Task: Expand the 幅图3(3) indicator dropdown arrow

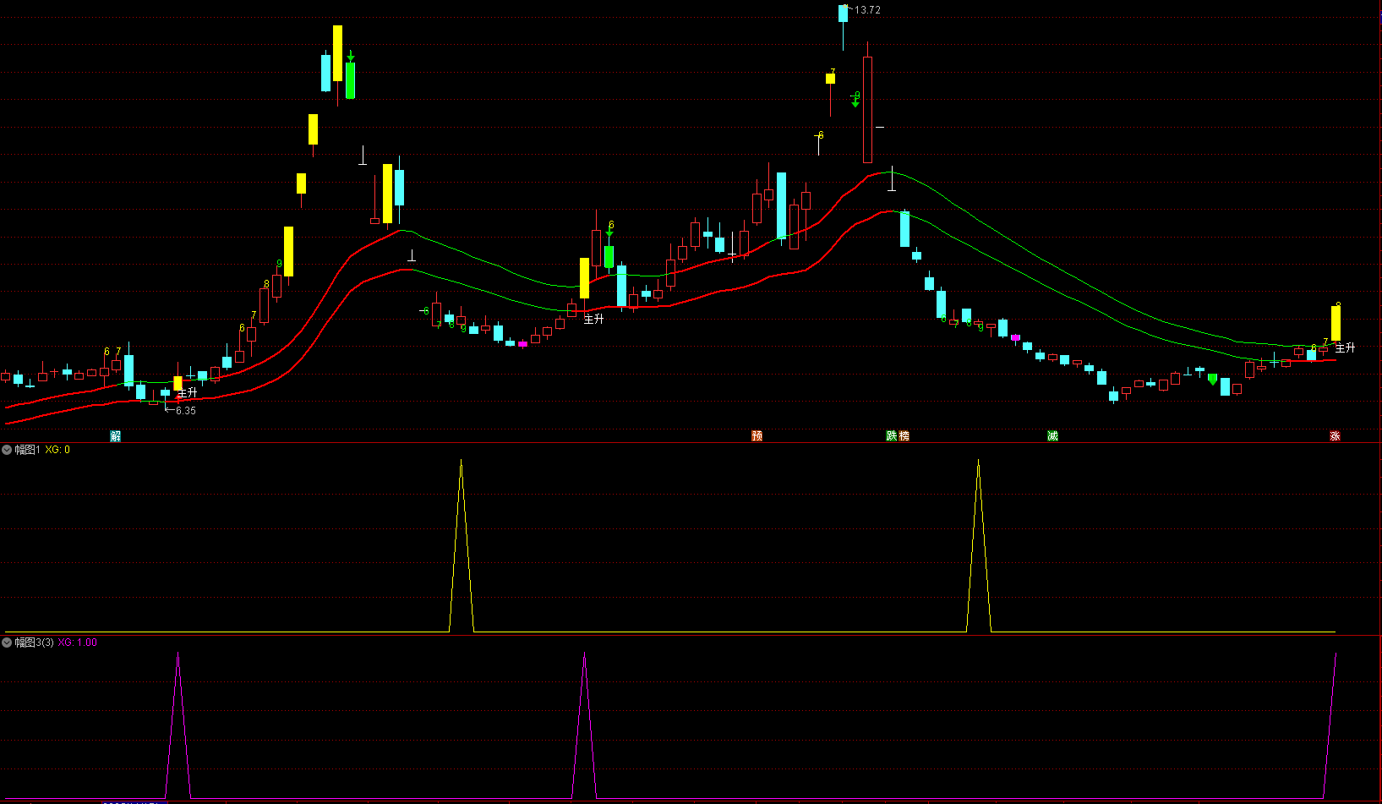Action: pyautogui.click(x=7, y=643)
